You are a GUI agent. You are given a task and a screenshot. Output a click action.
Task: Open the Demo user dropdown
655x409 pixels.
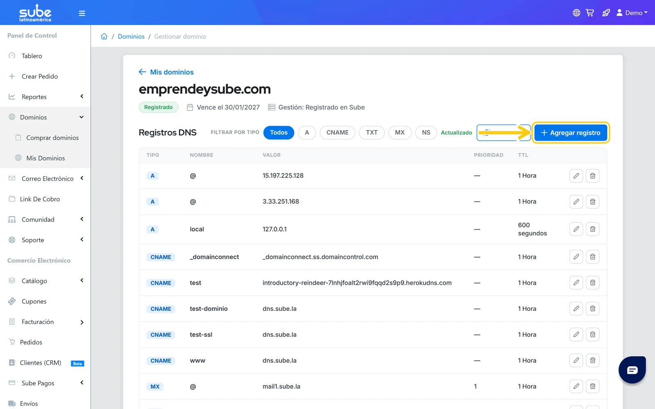[632, 13]
